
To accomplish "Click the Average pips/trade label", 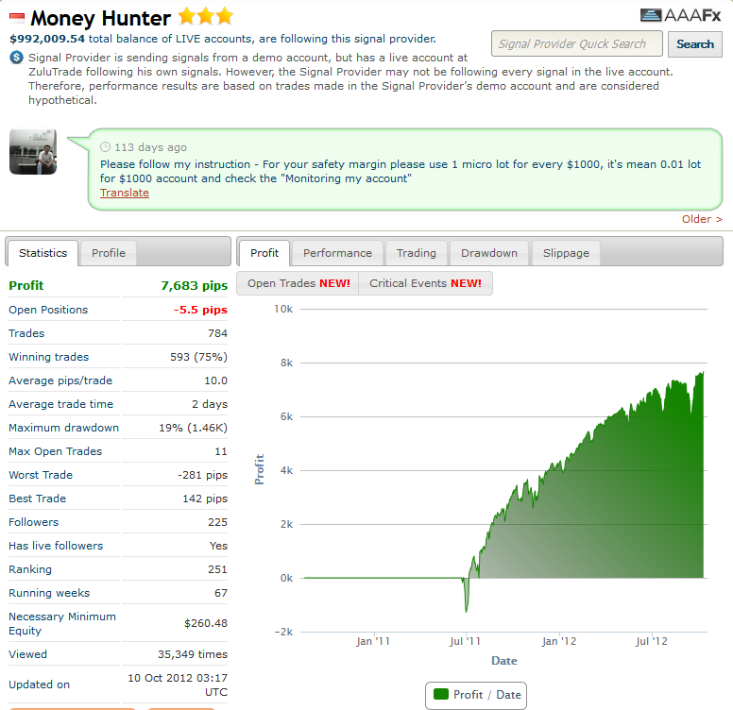I will click(x=60, y=380).
